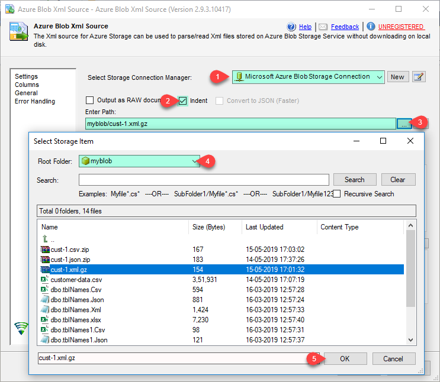Click the up-folder arrow icon in file list
Image resolution: width=440 pixels, height=382 pixels.
[45, 239]
